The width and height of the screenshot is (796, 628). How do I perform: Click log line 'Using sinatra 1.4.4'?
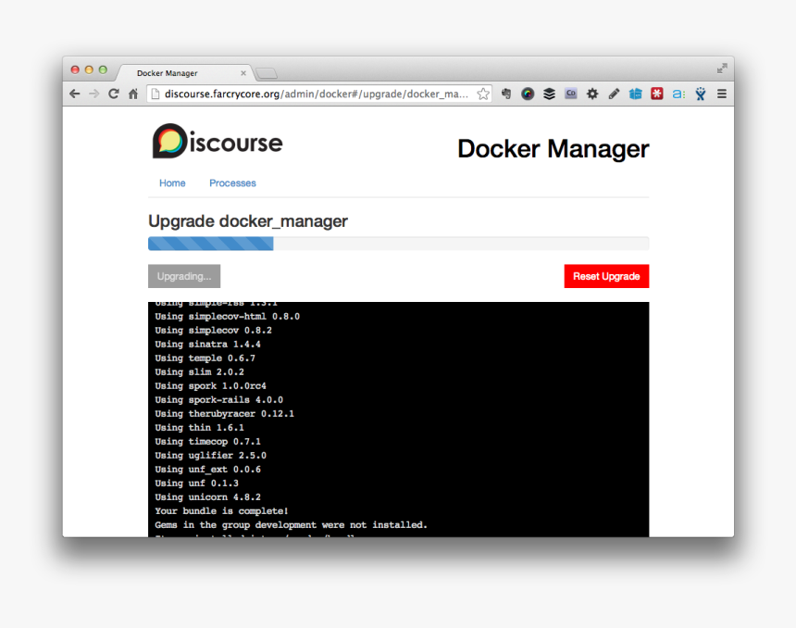[207, 345]
